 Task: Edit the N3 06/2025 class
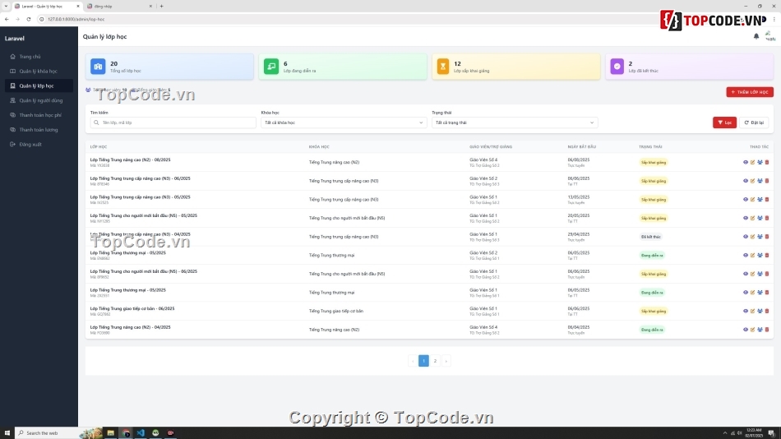click(752, 181)
